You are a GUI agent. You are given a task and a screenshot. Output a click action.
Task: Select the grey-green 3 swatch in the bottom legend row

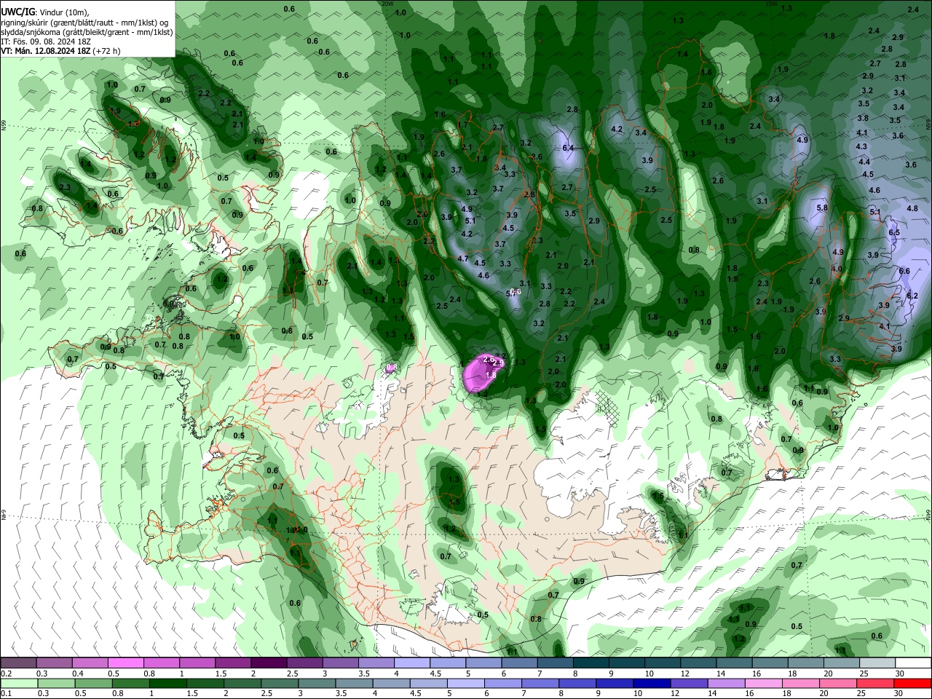point(317,683)
